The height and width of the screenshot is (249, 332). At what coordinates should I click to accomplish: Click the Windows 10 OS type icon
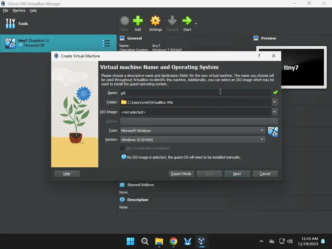click(x=273, y=132)
